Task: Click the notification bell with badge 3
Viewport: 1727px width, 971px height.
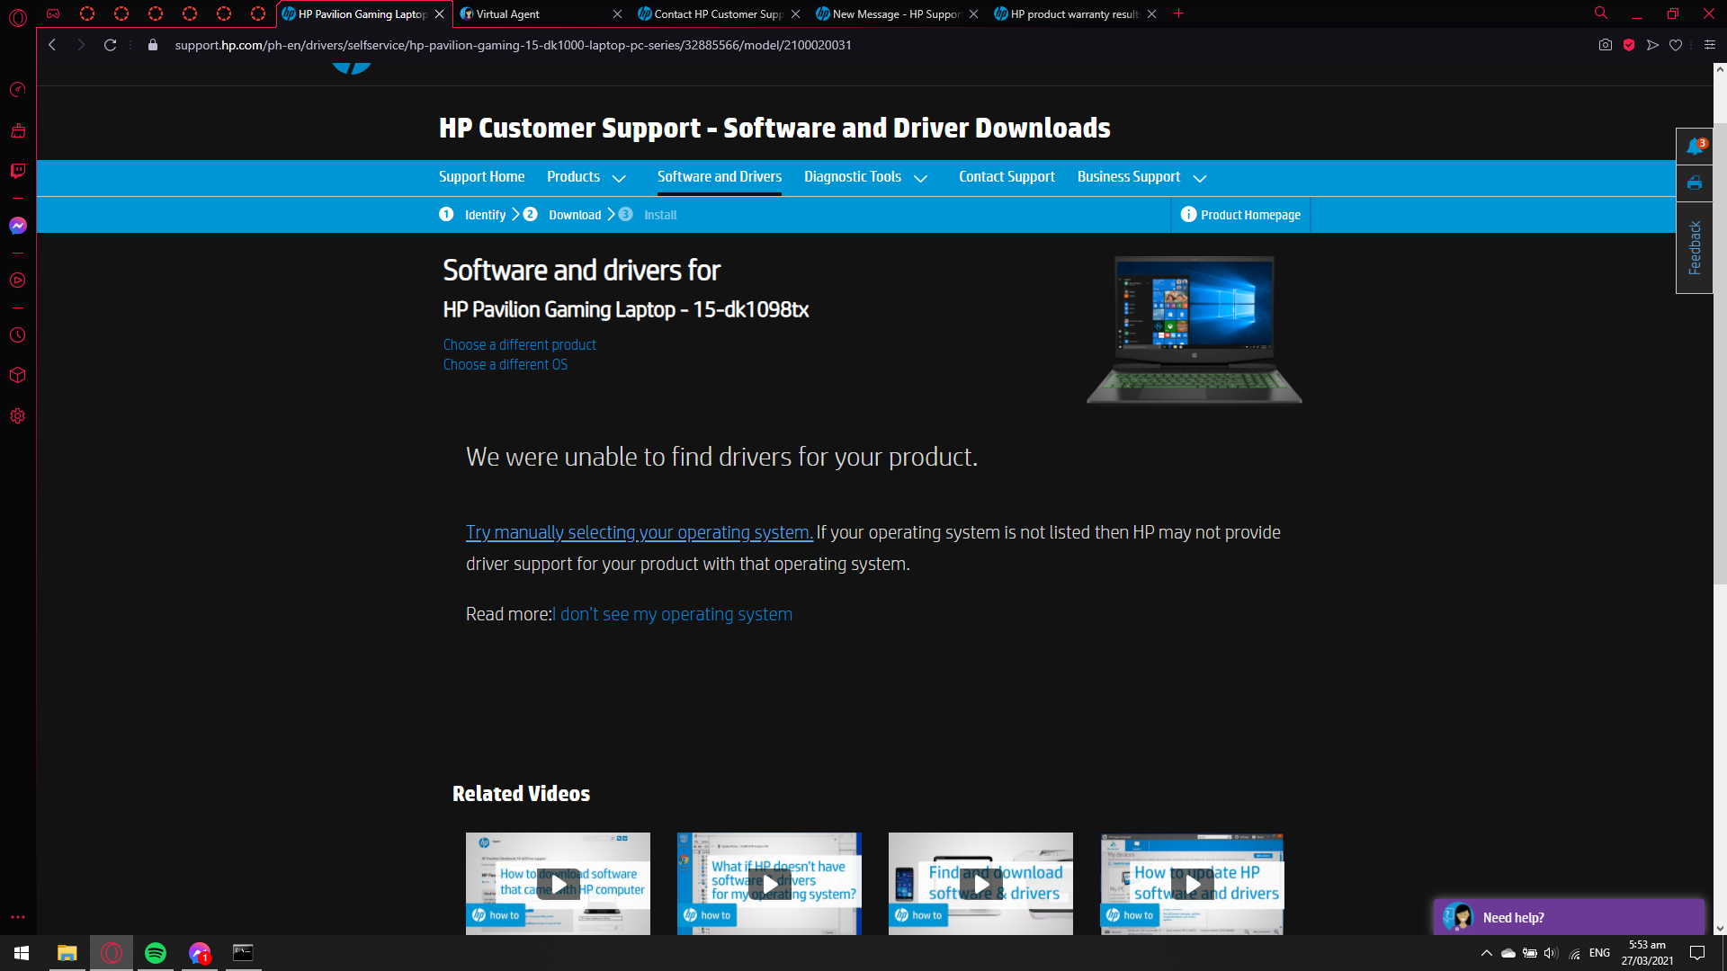Action: pyautogui.click(x=1695, y=147)
